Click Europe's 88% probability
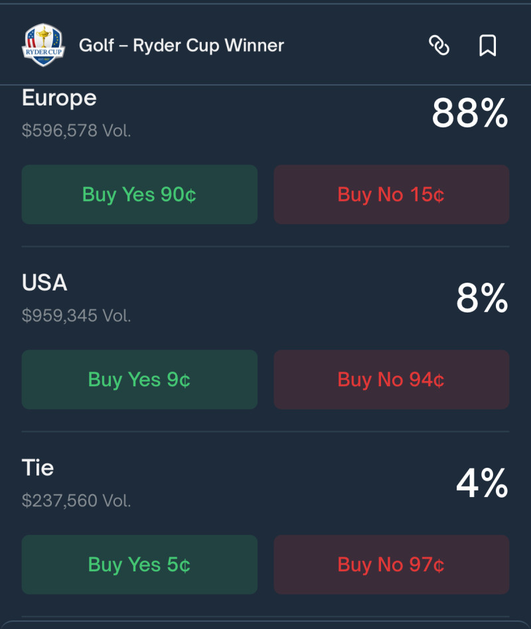 tap(470, 114)
